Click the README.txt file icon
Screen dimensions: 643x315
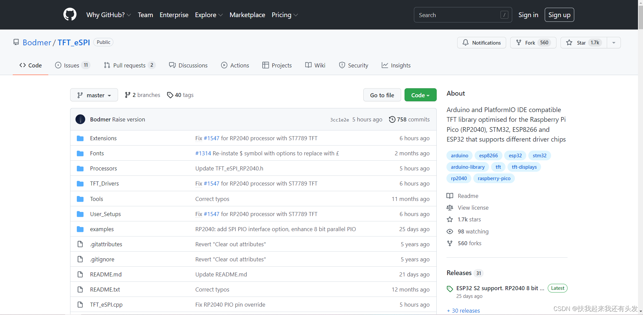click(x=80, y=290)
